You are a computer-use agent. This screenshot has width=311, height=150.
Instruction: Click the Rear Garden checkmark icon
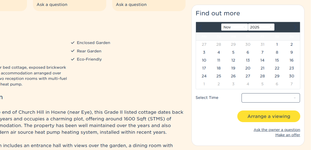73,51
